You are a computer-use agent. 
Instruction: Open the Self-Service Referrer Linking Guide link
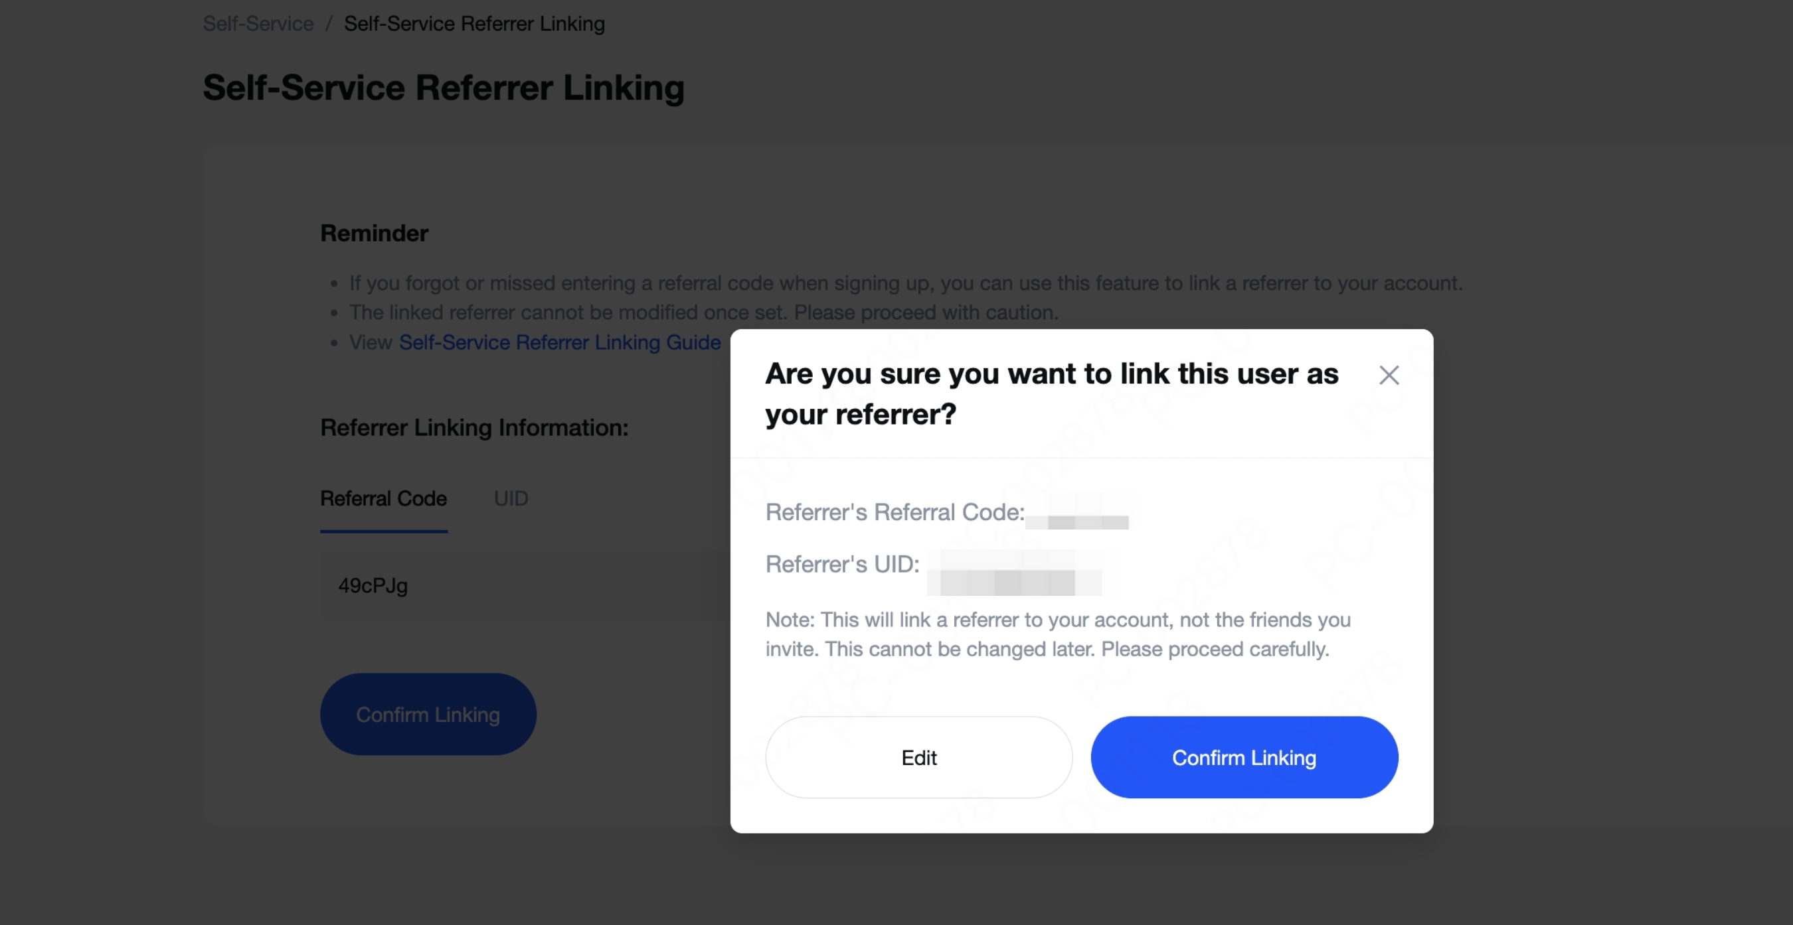(x=559, y=342)
